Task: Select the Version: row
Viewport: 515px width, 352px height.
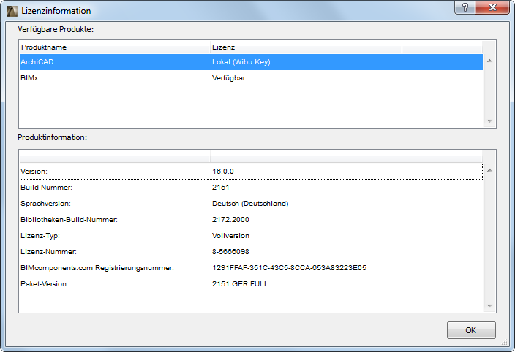Action: click(251, 172)
